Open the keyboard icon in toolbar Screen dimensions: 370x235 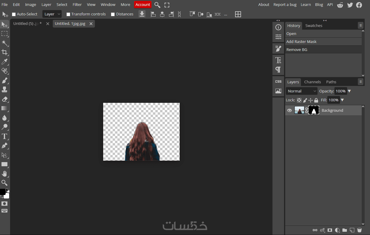pyautogui.click(x=4, y=211)
